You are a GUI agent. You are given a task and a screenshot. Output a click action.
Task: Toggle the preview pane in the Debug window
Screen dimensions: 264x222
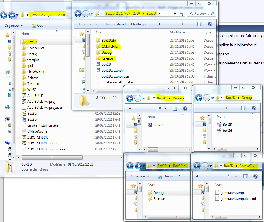(x=244, y=108)
